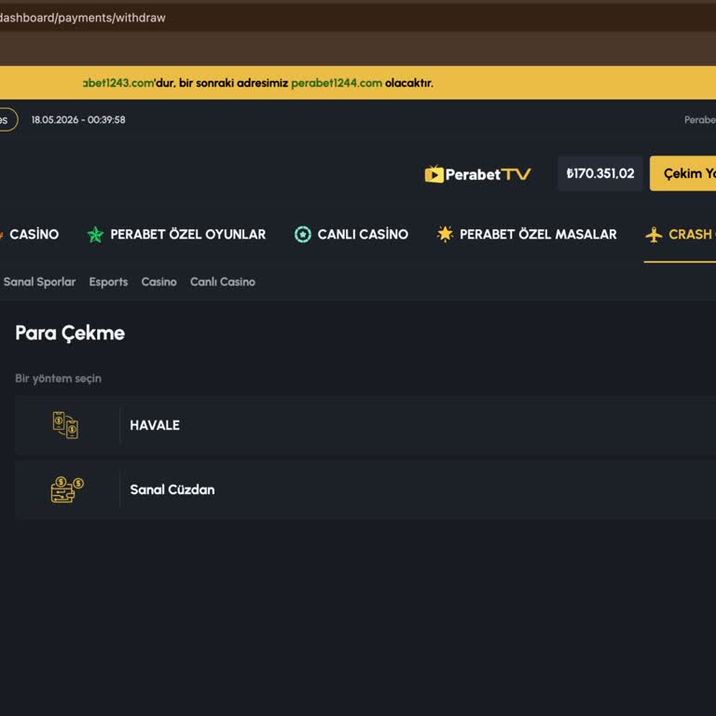Go to Casino submenu link
The width and height of the screenshot is (716, 716).
(158, 282)
